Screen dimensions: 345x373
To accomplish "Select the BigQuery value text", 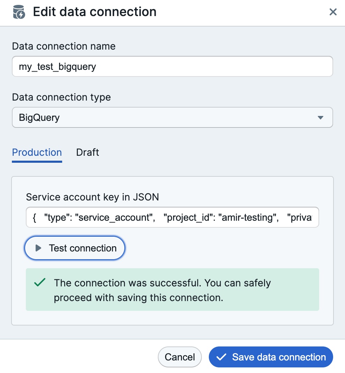I will click(39, 118).
